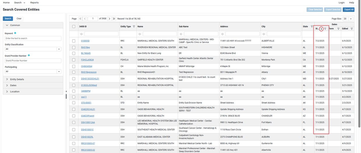Image resolution: width=361 pixels, height=153 pixels.
Task: Tick the select-all checkbox in header
Action: point(74,26)
